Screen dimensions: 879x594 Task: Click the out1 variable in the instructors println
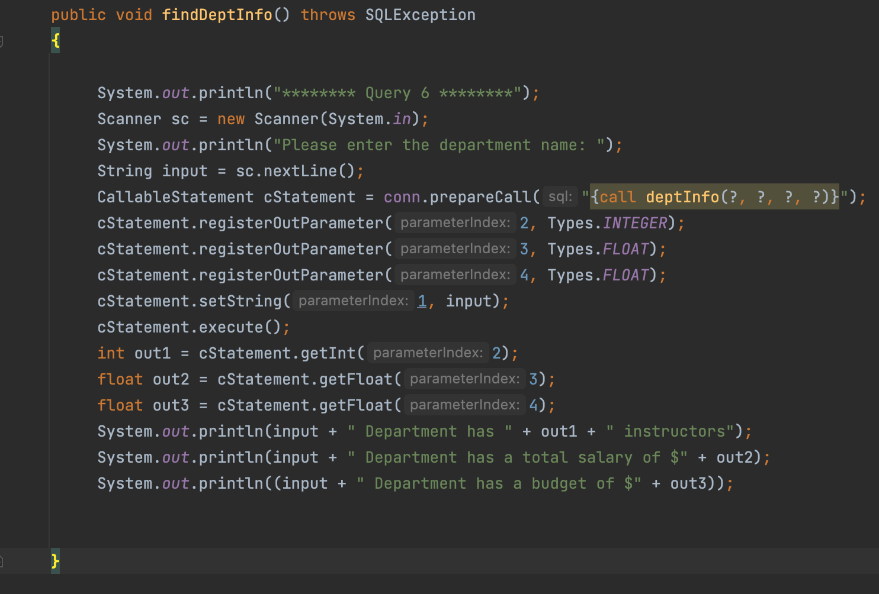(x=558, y=431)
